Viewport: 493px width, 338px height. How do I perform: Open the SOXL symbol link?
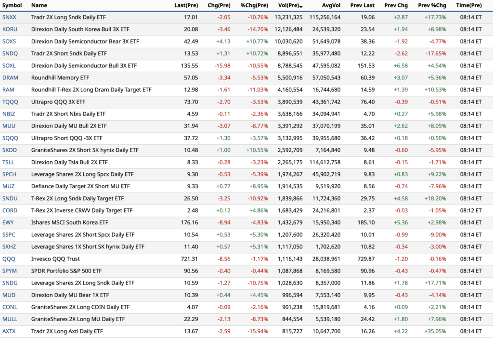[9, 65]
